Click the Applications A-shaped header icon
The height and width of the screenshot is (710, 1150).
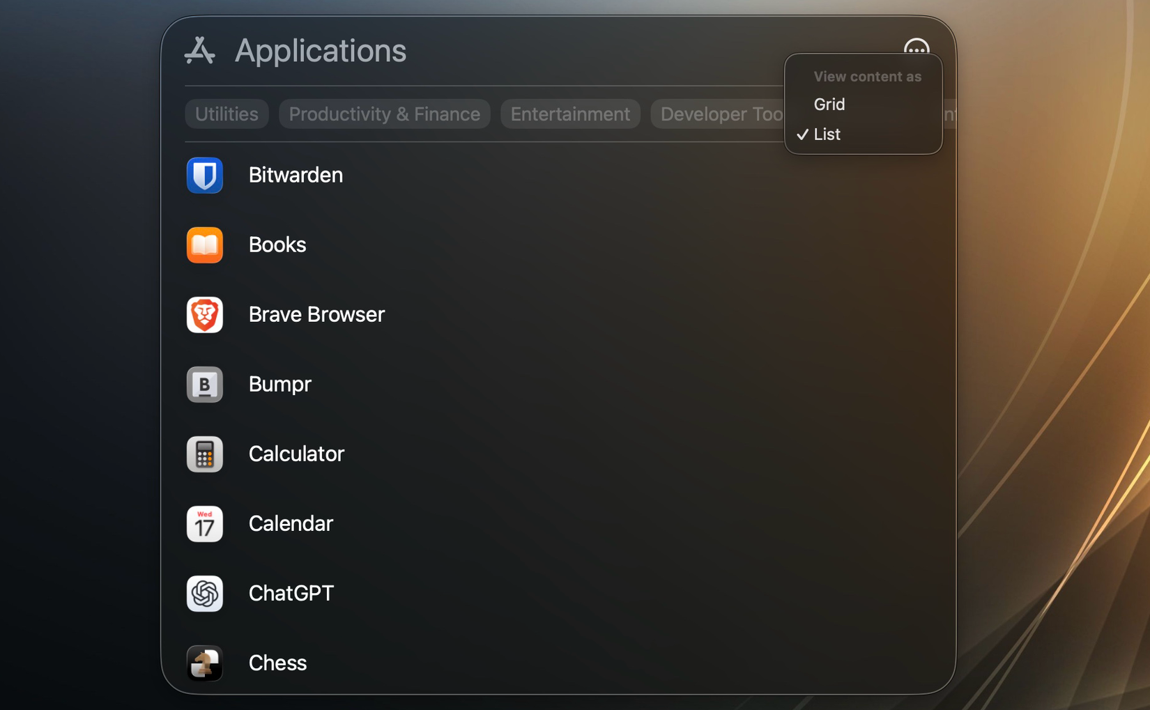tap(200, 51)
